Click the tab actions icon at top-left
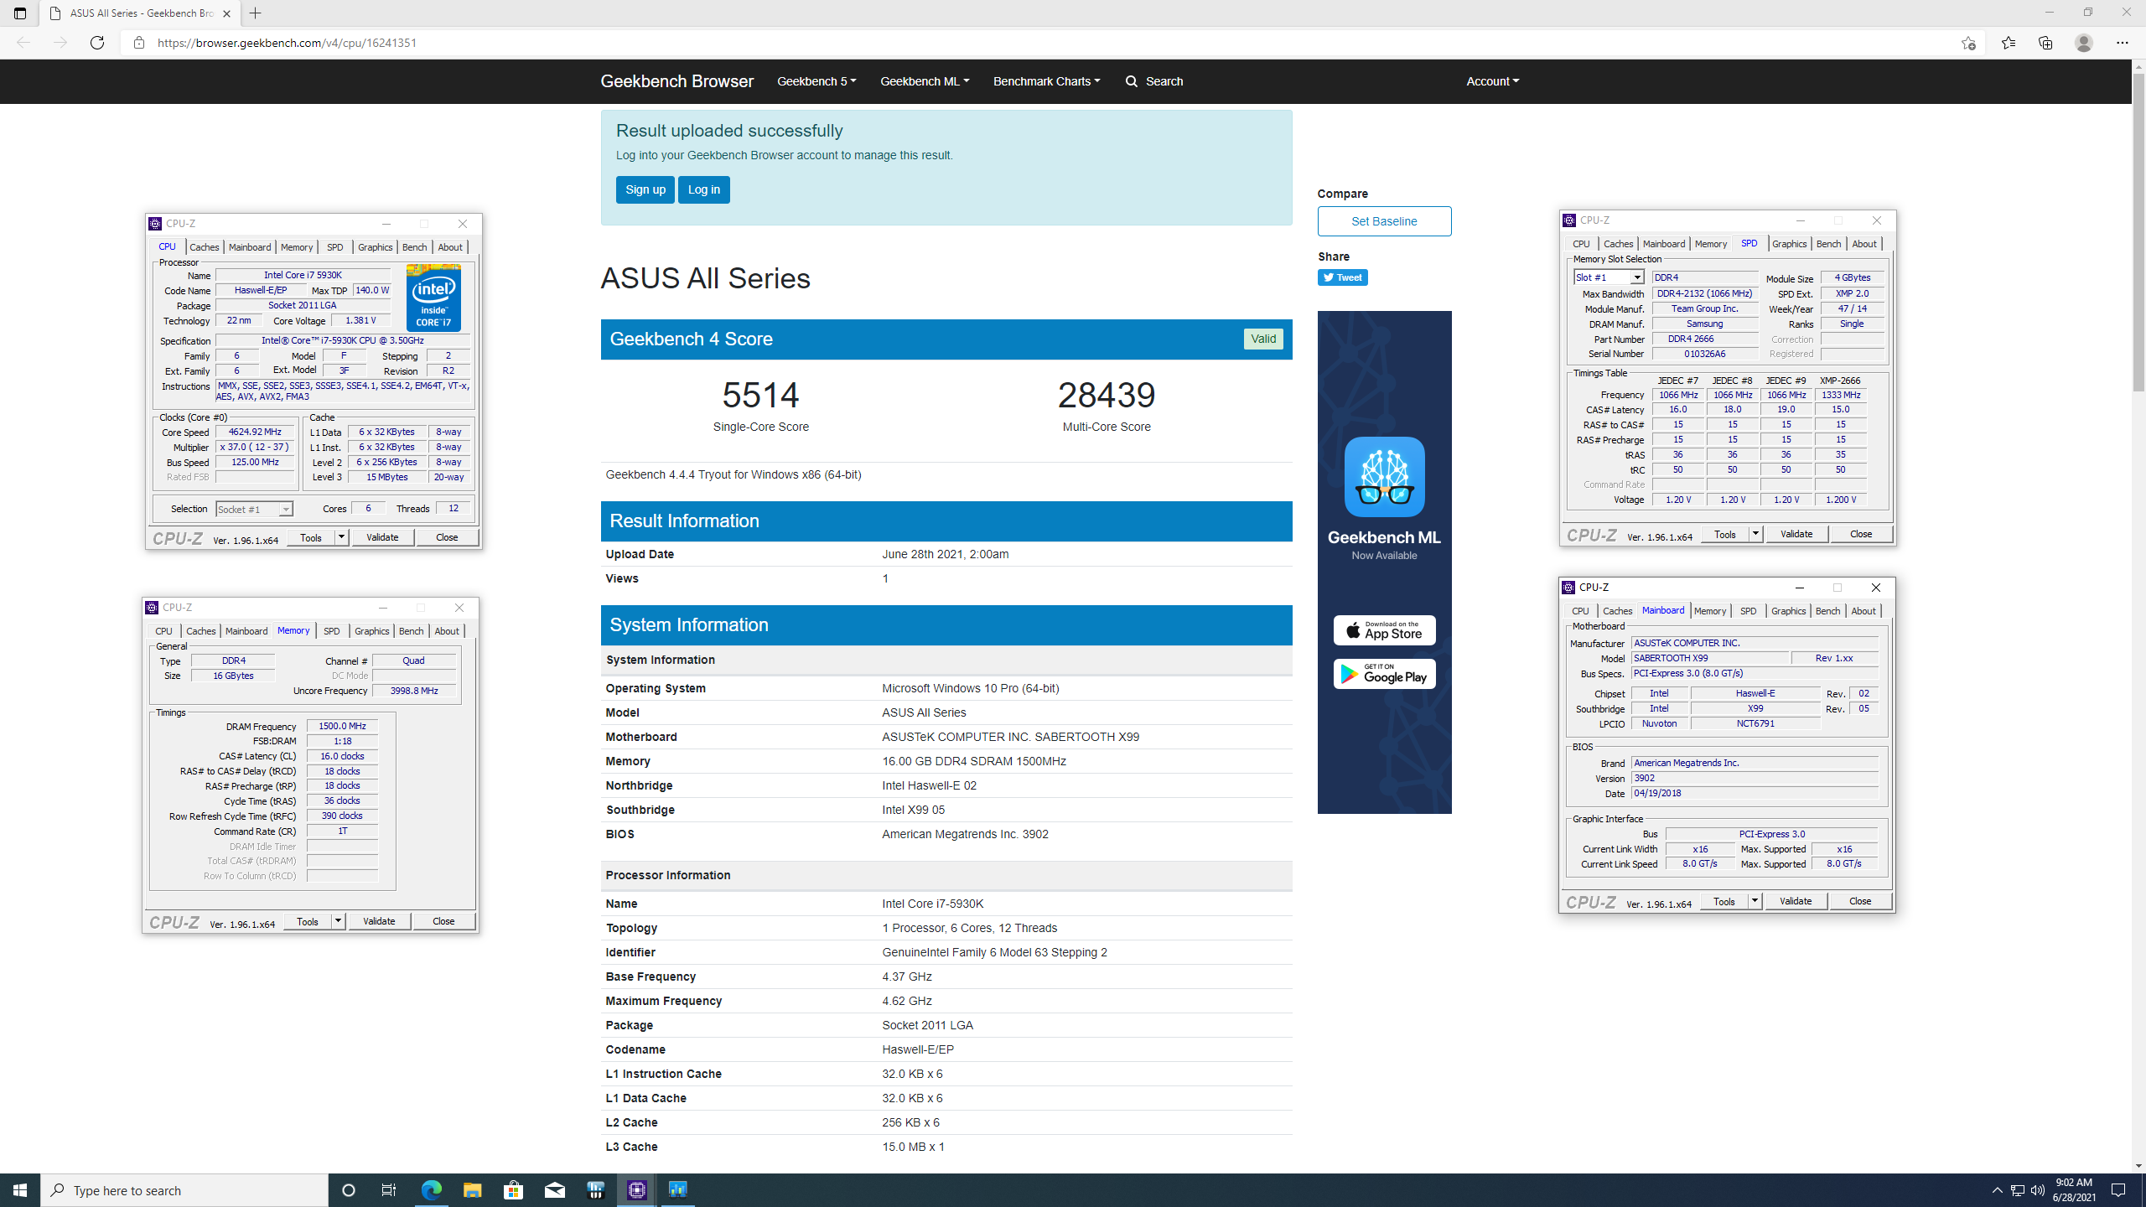 (20, 13)
